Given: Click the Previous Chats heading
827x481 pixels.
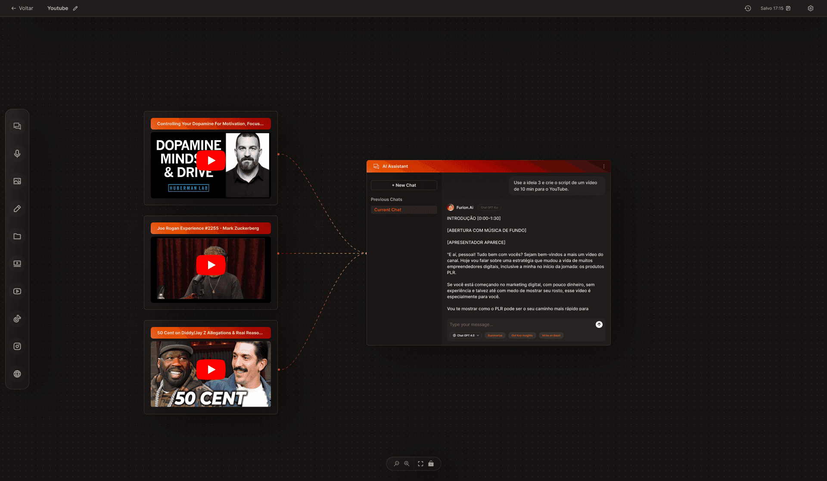Looking at the screenshot, I should point(386,200).
